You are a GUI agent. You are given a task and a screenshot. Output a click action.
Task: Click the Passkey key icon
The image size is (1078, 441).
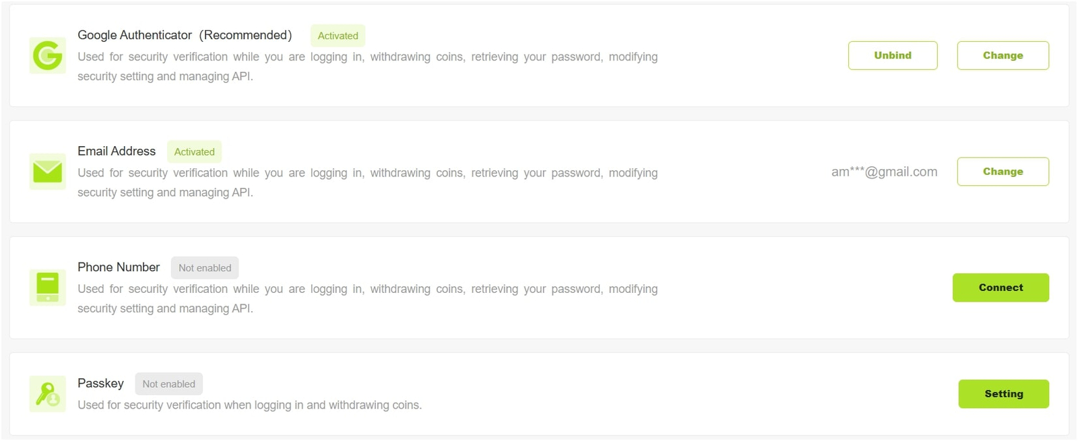(47, 394)
